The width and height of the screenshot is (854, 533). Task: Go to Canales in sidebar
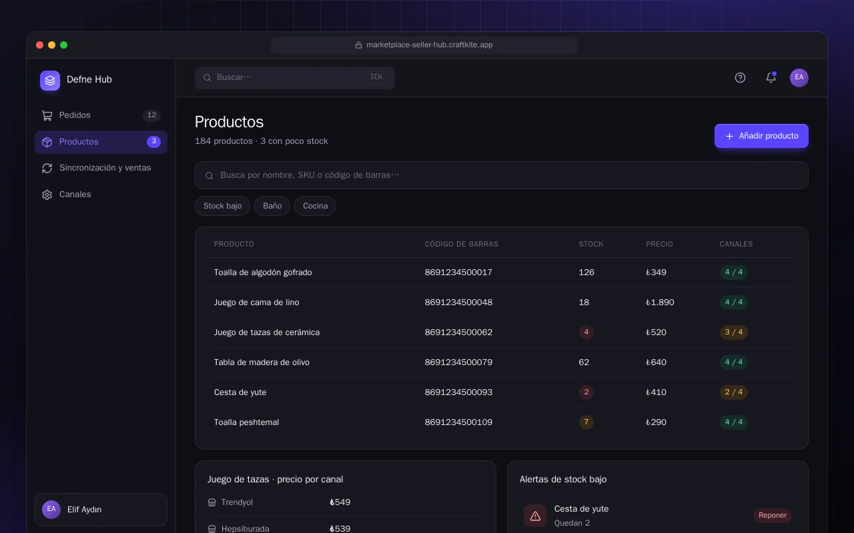pos(101,195)
